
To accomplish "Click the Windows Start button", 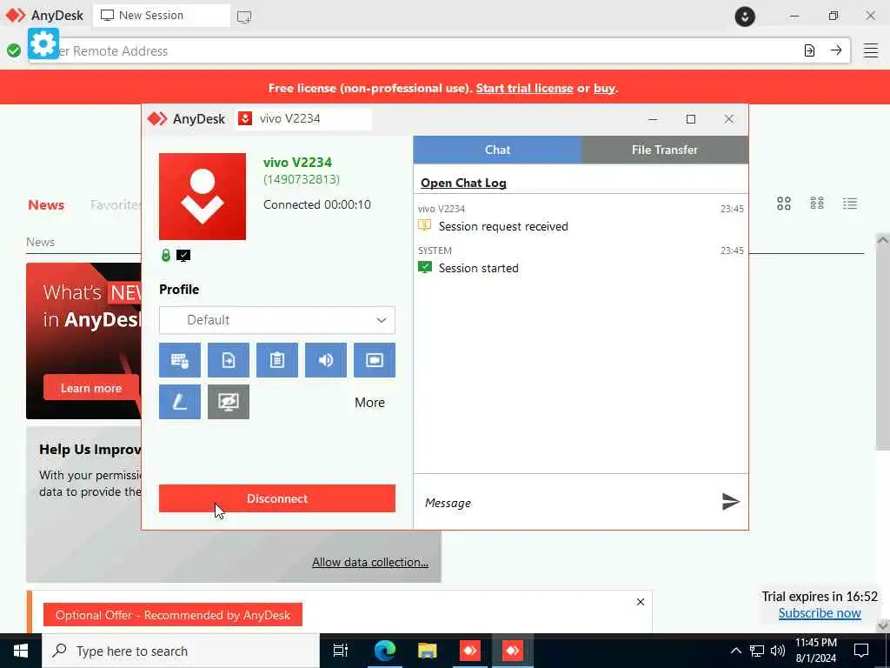I will (x=21, y=651).
